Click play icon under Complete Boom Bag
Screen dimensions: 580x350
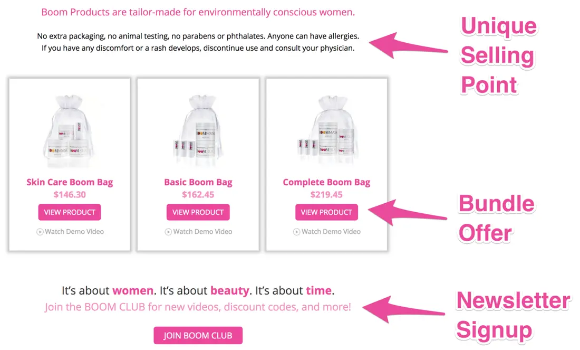pos(296,232)
